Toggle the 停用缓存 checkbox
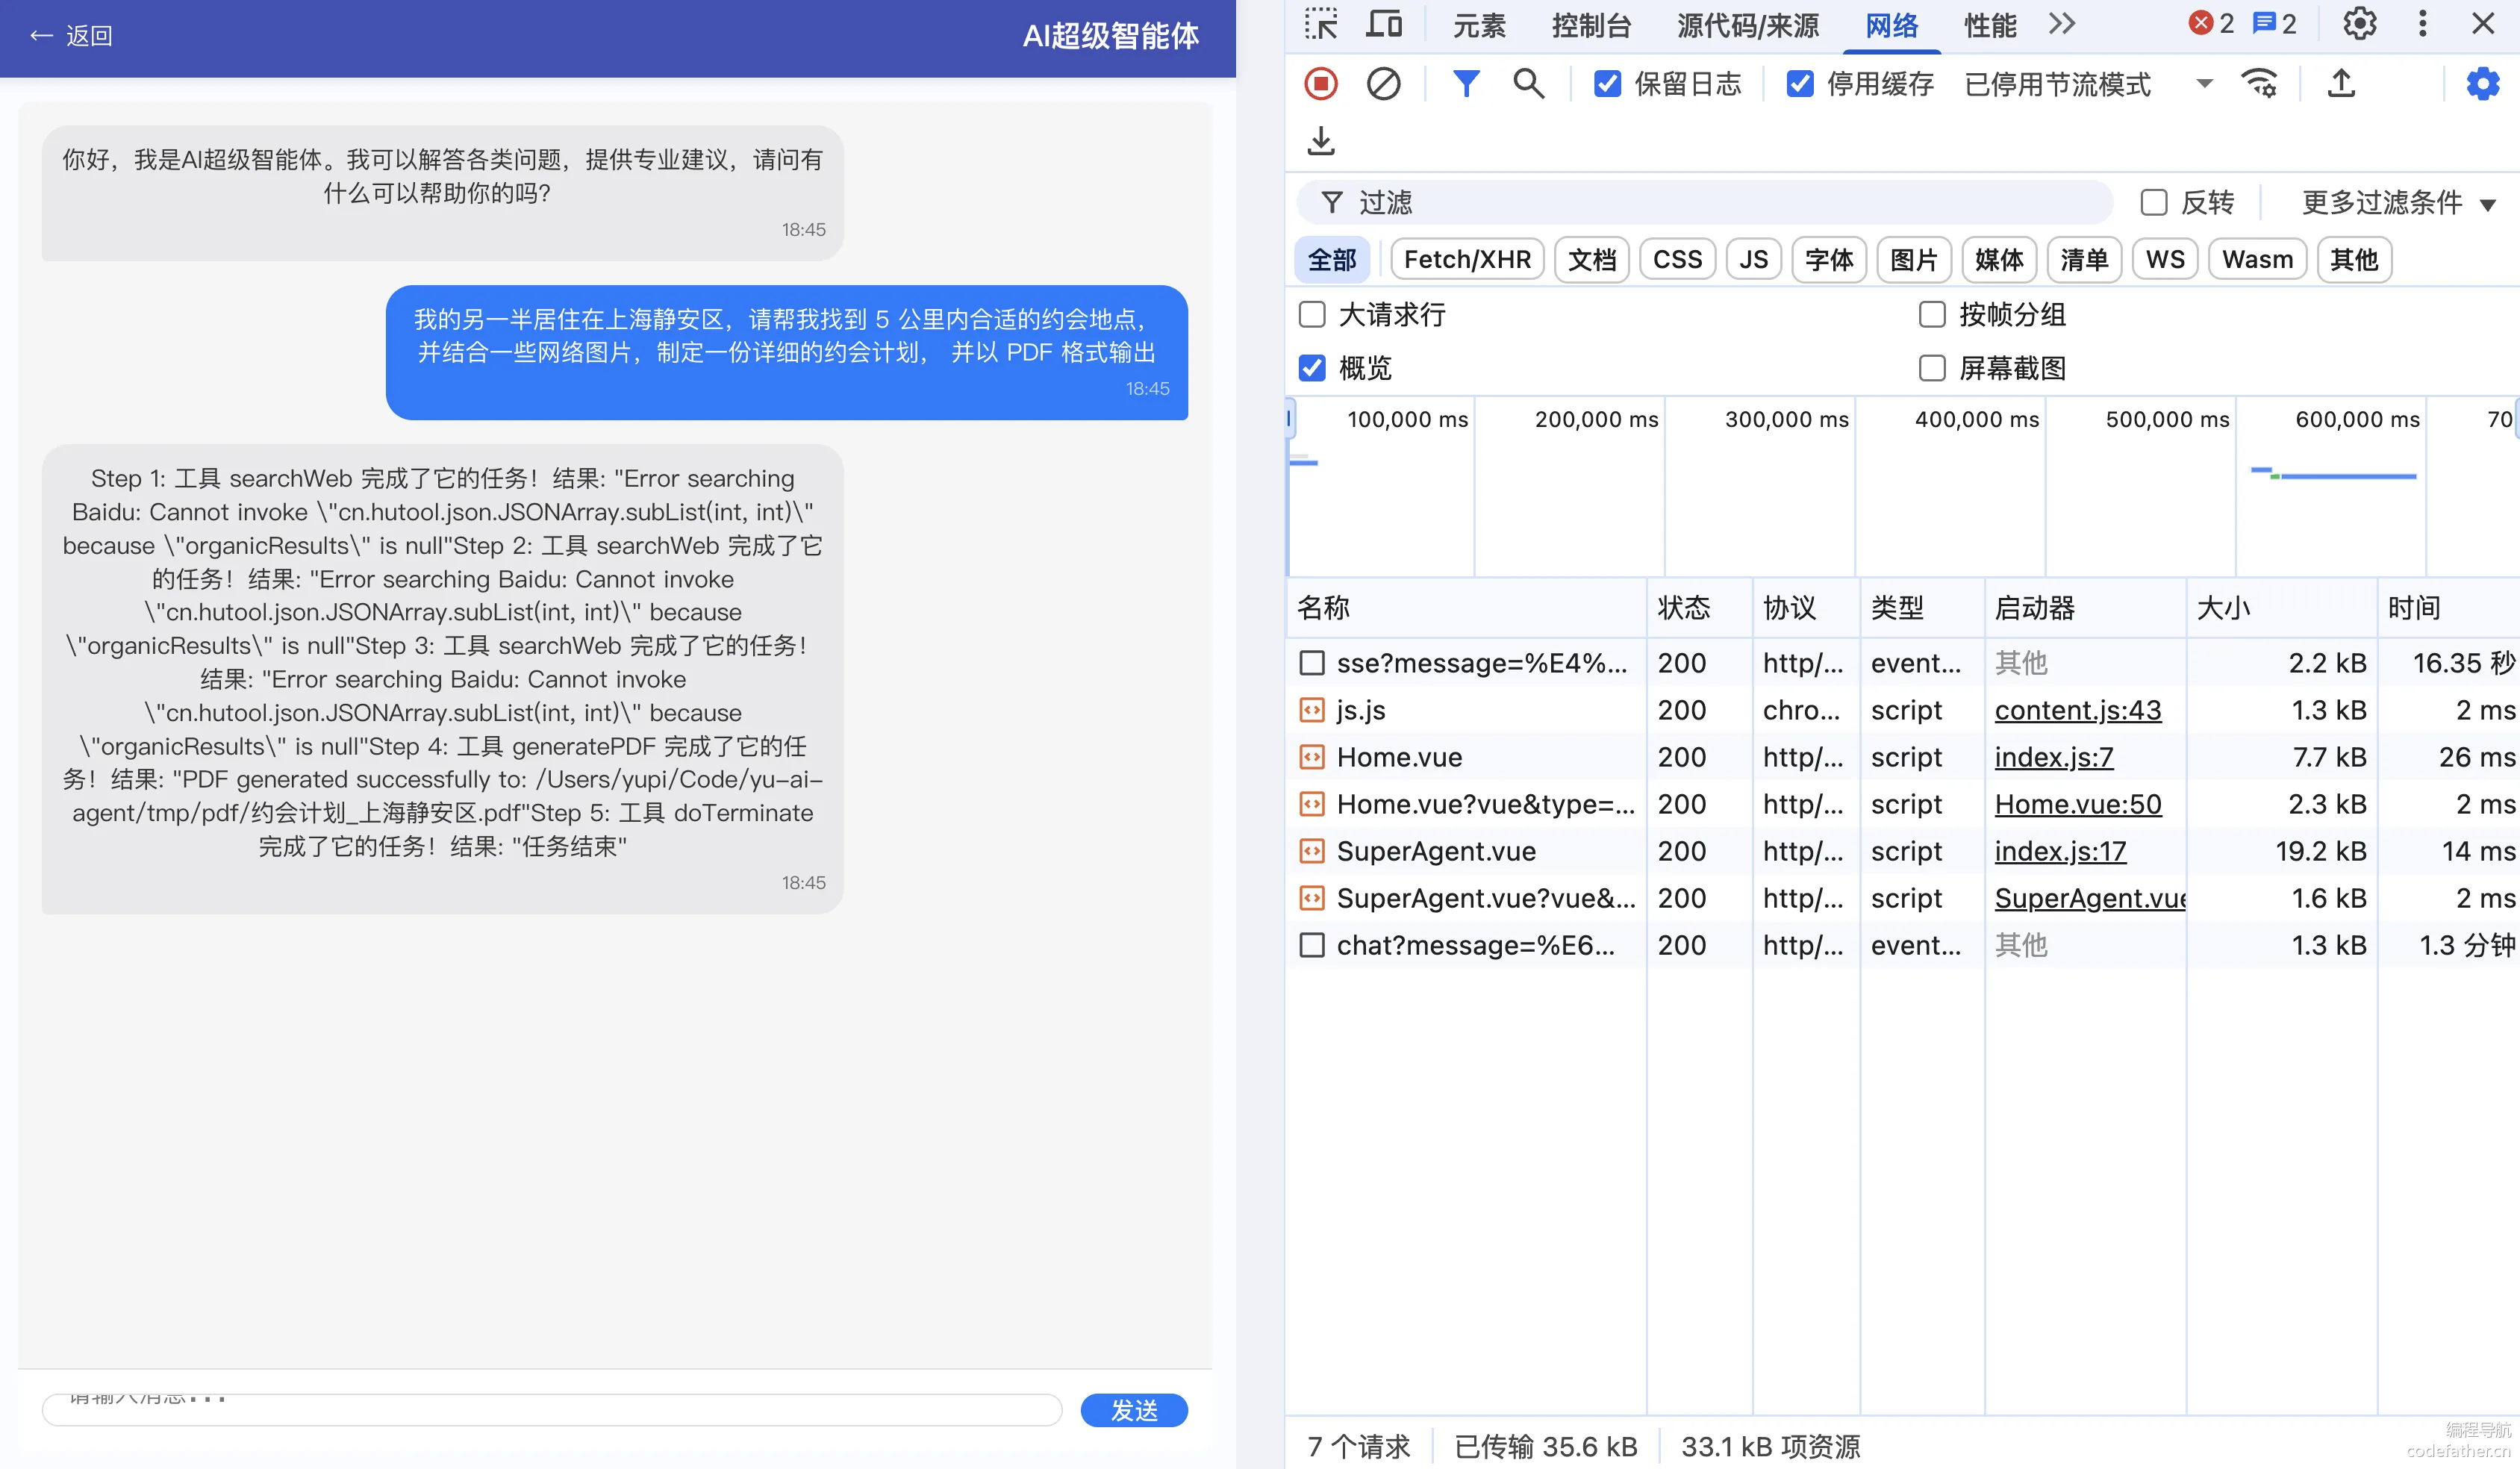Image resolution: width=2520 pixels, height=1469 pixels. coord(1800,84)
